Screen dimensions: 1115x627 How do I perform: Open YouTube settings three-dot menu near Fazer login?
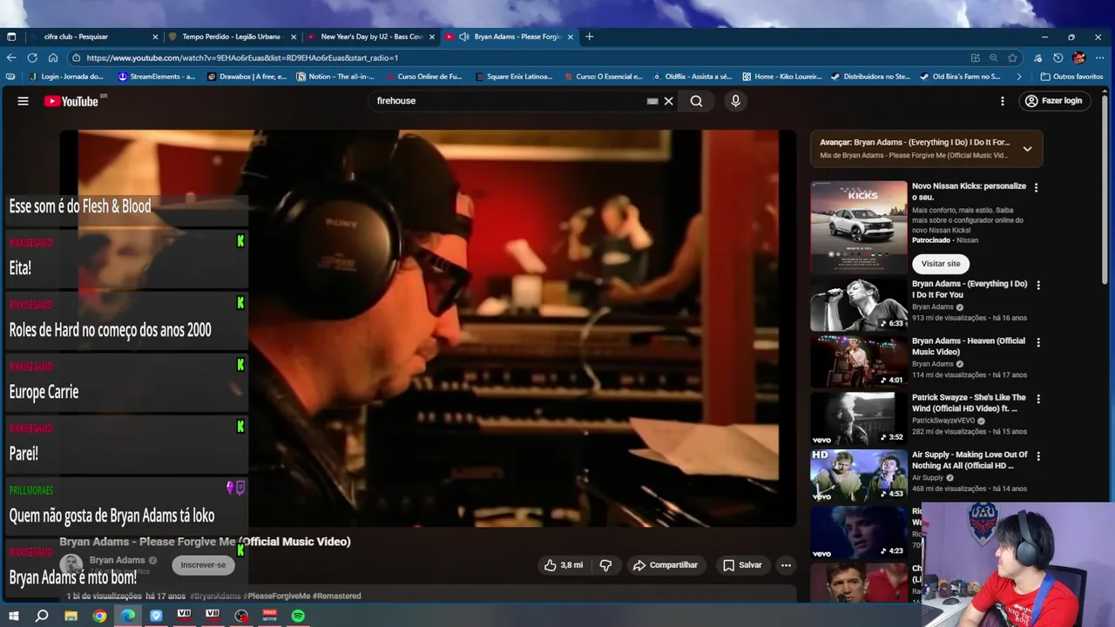pyautogui.click(x=1003, y=101)
